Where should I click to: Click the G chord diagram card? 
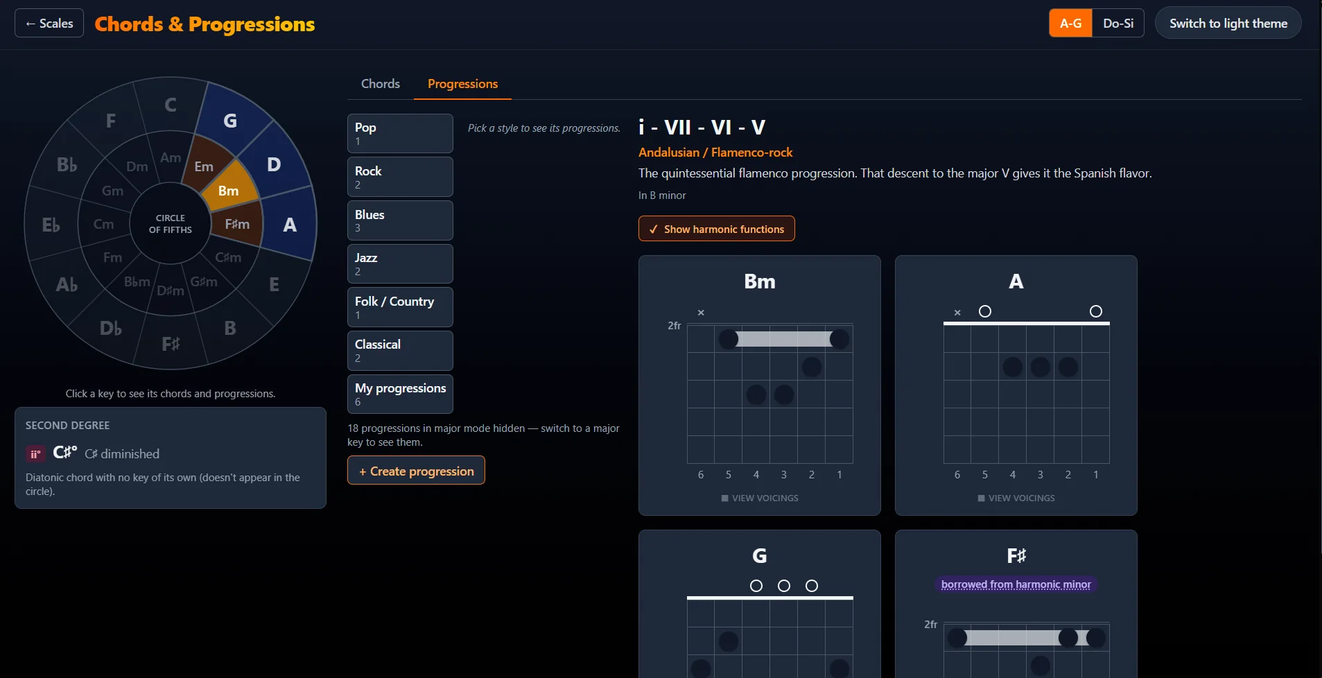760,604
